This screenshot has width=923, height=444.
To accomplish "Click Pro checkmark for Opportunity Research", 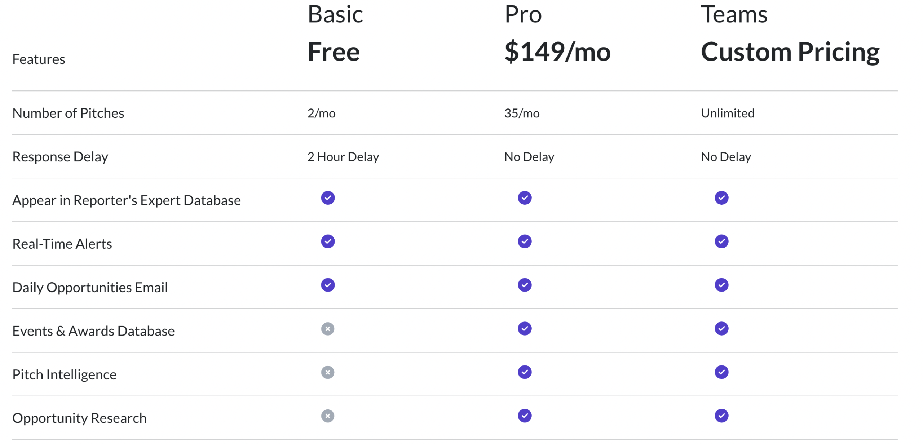I will click(525, 416).
